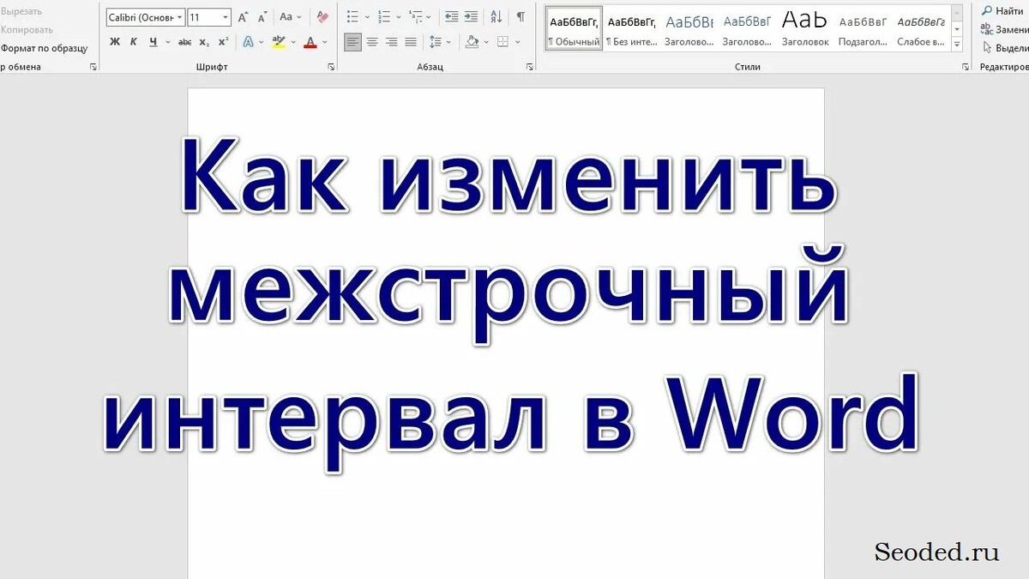The width and height of the screenshot is (1029, 579).
Task: Toggle underline formatting (Ч)
Action: click(x=153, y=42)
